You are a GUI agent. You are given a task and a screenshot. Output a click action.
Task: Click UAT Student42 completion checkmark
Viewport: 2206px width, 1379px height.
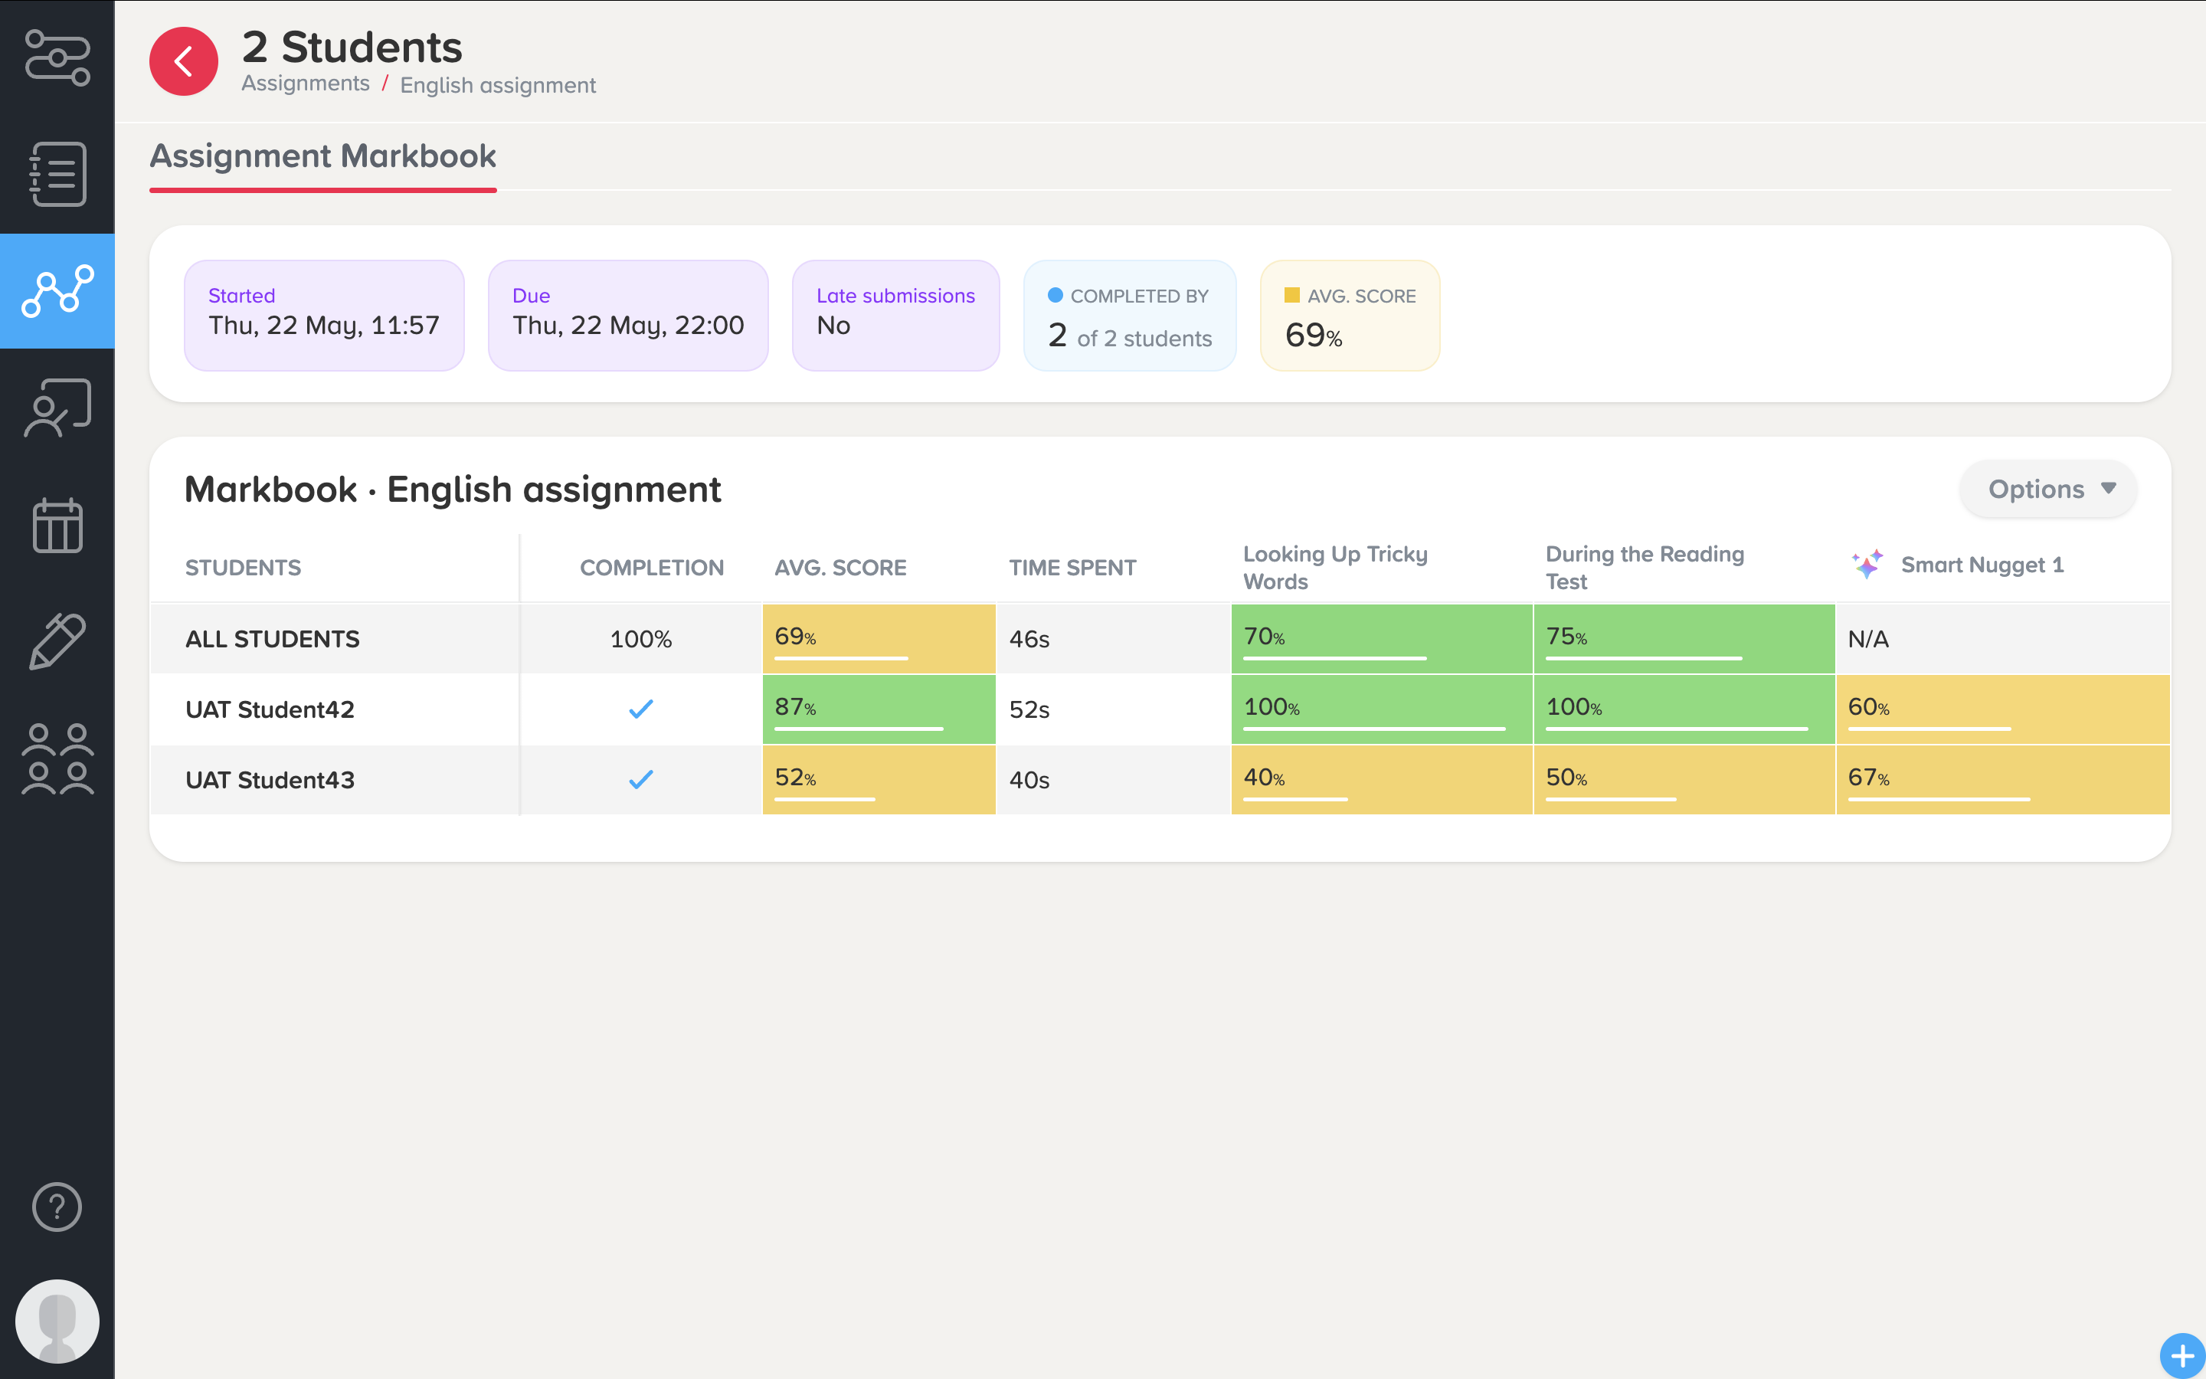click(641, 709)
